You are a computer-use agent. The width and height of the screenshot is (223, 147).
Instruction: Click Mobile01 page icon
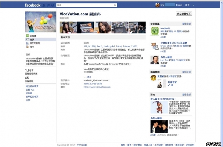pos(155,31)
